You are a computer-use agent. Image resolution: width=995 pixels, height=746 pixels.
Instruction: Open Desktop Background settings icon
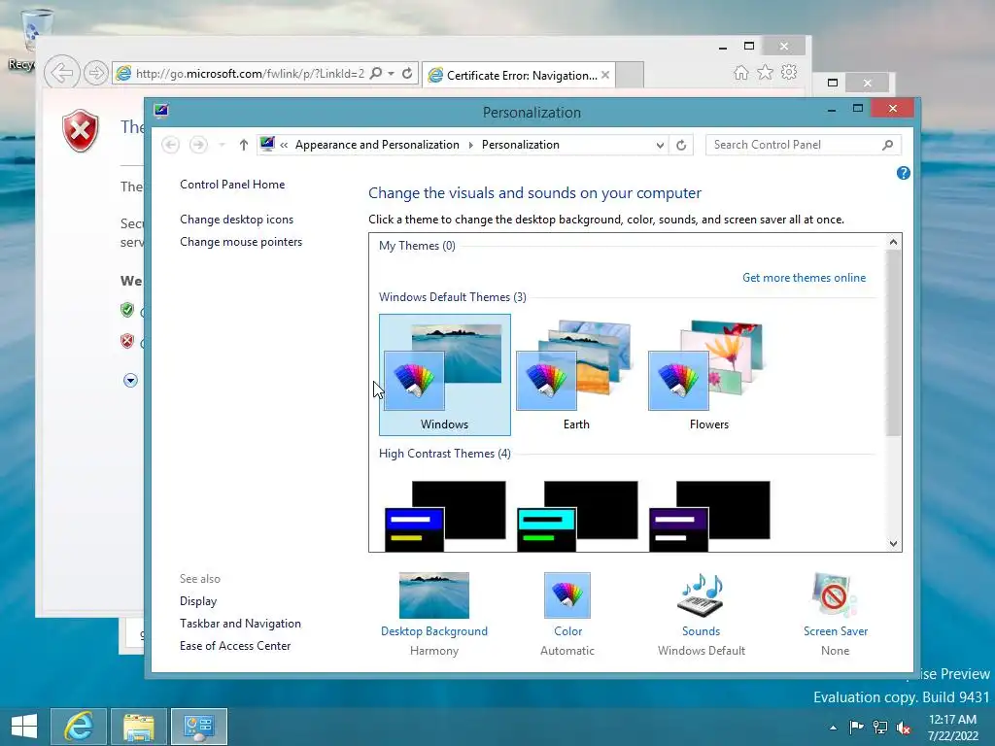tap(434, 595)
